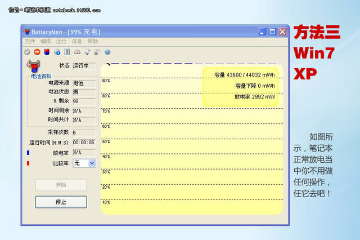Click the 采样次数 field showing 6
The width and height of the screenshot is (360, 240).
tap(84, 132)
